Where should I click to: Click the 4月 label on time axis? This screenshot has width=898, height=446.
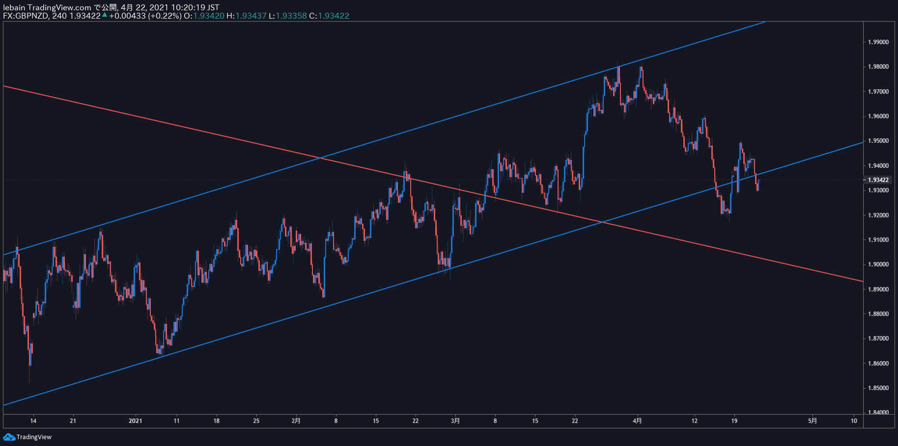click(637, 420)
